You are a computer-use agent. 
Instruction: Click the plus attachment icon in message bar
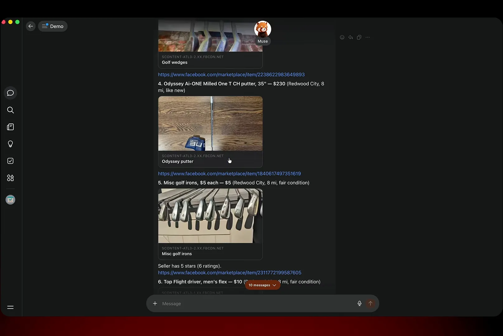(x=155, y=303)
